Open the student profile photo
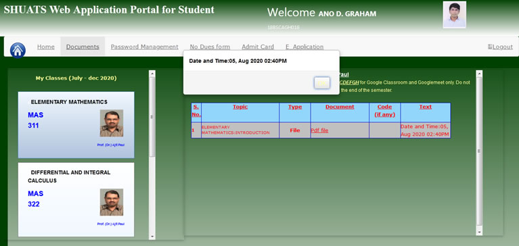The image size is (519, 246). (x=455, y=15)
